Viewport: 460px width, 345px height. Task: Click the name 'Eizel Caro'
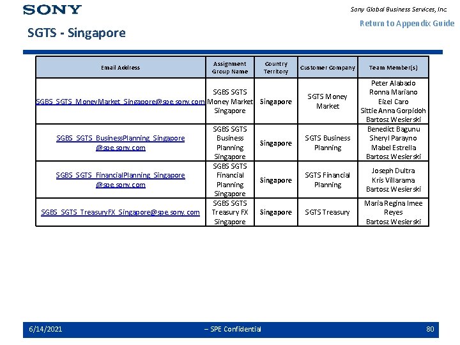coord(393,102)
